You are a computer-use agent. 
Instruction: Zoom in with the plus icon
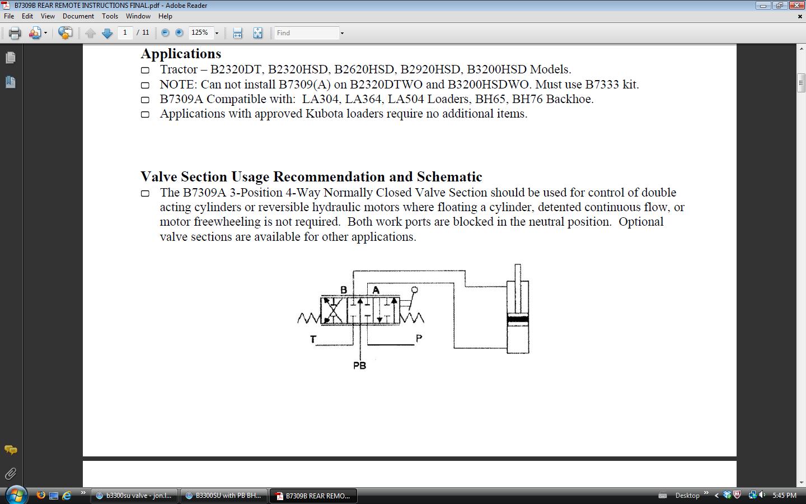coord(179,33)
